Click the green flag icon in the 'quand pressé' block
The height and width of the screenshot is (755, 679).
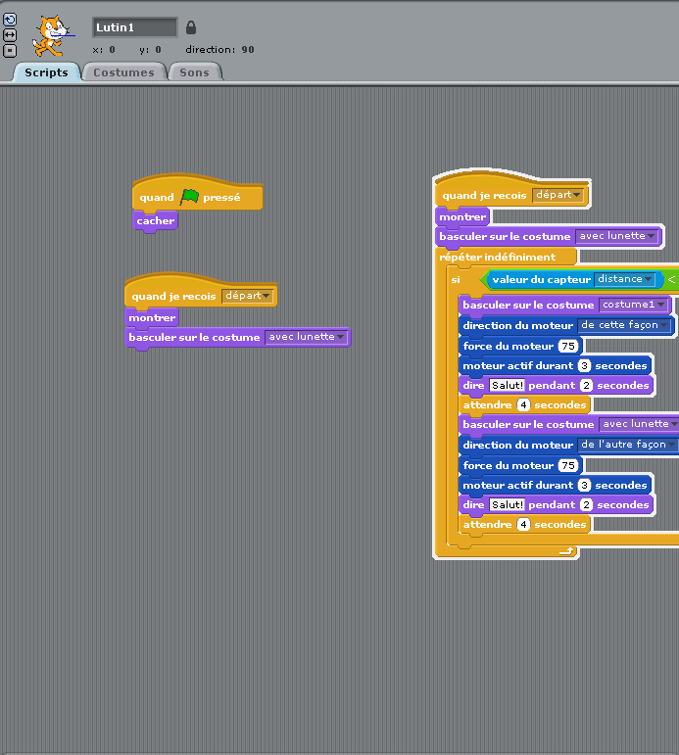189,197
